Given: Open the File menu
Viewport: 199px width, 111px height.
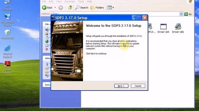Looking at the screenshot, I should coord(44,2).
